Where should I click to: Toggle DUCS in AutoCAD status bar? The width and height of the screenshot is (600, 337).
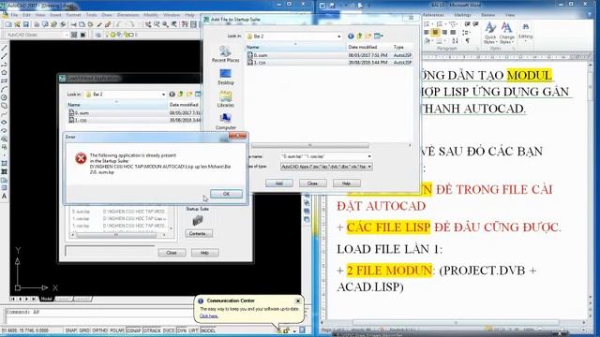169,330
